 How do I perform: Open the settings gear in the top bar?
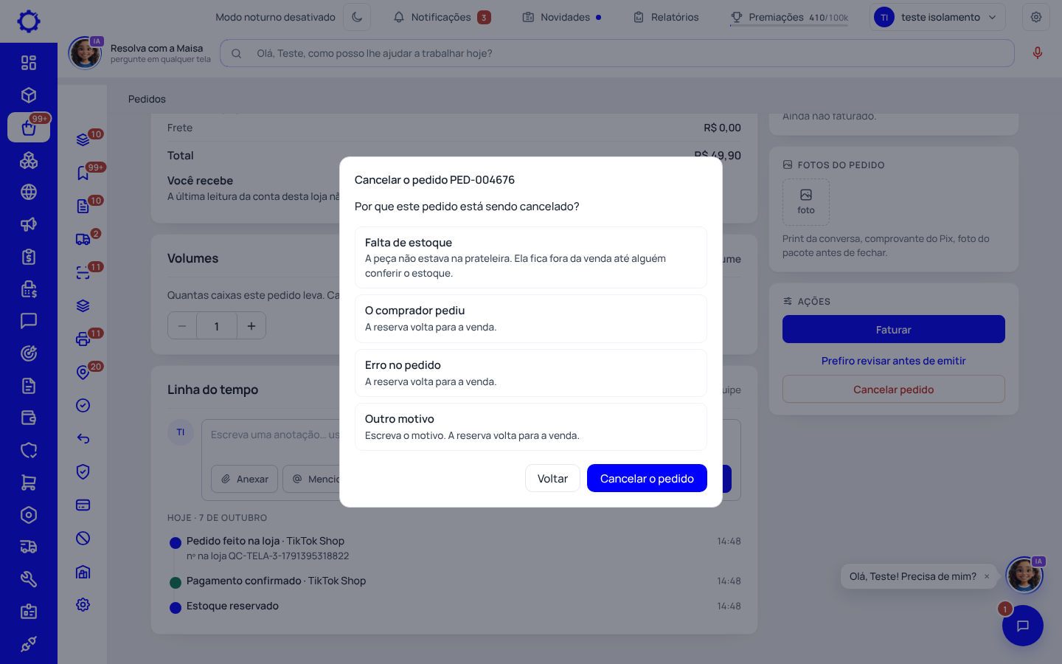[x=1036, y=17]
